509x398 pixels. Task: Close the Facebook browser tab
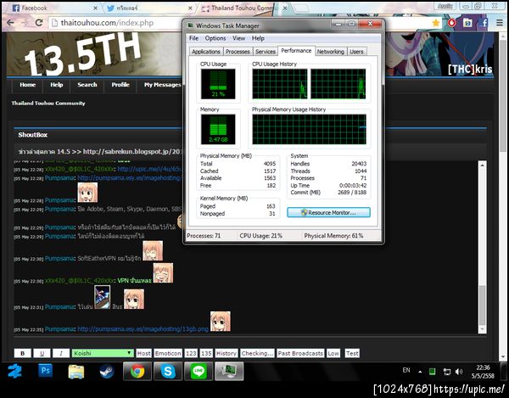pos(95,8)
